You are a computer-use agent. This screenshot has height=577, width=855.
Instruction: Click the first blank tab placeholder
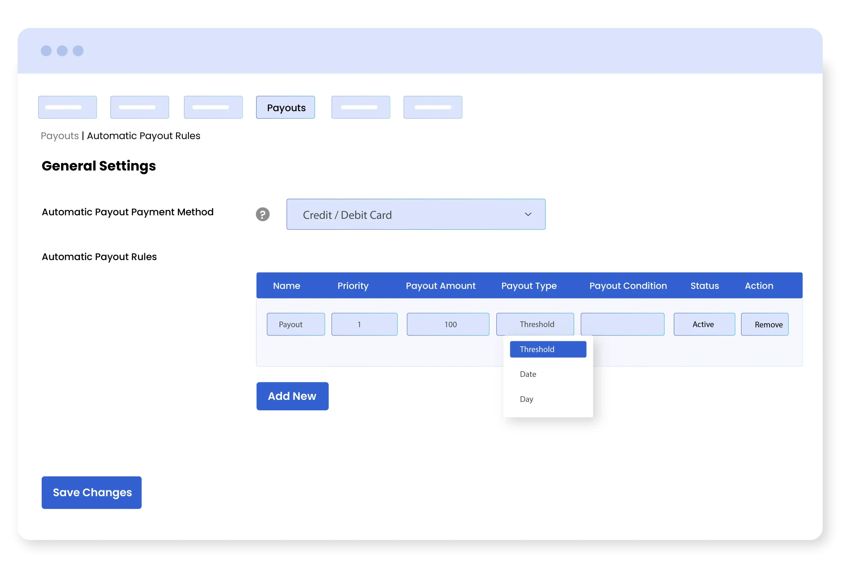[67, 108]
